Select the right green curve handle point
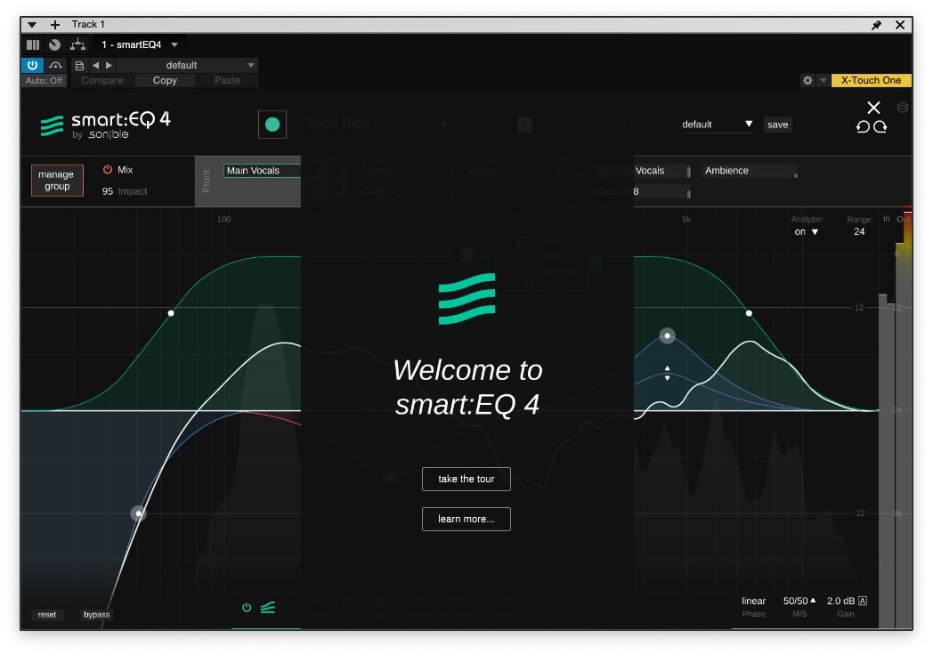Image resolution: width=933 pixels, height=654 pixels. [749, 312]
